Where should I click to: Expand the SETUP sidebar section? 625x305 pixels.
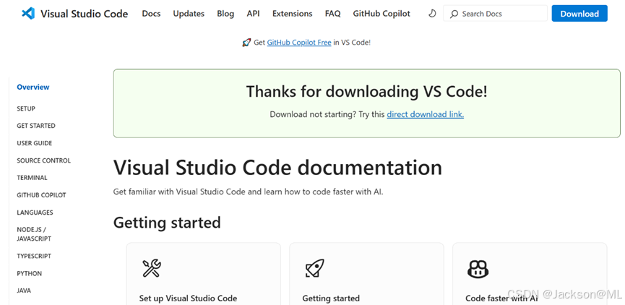click(26, 108)
